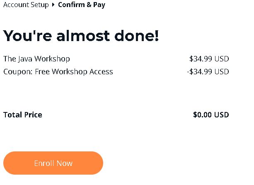This screenshot has width=254, height=185.
Task: Click the $34.99 USD workshop price
Action: point(209,58)
